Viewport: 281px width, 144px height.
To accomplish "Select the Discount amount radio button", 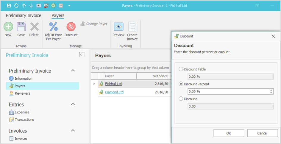I will pos(181,99).
